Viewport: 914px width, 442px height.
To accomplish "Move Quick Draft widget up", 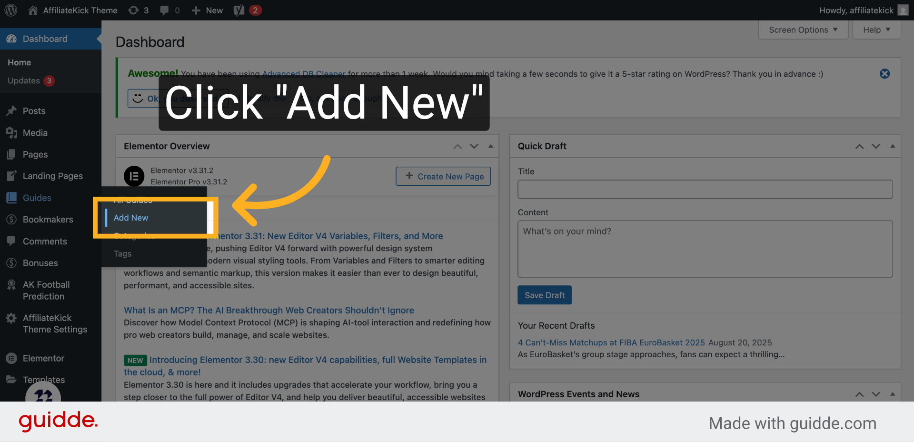I will click(x=859, y=146).
